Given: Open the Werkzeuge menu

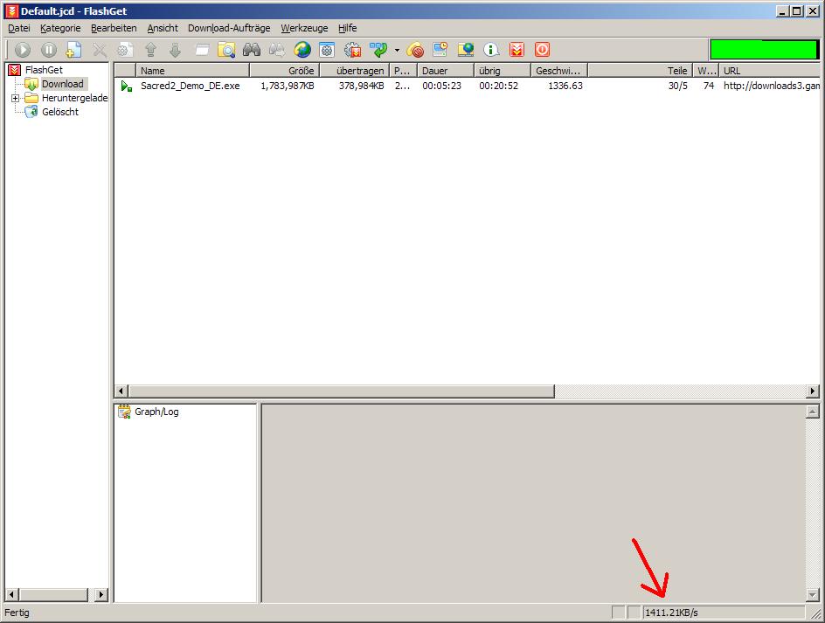Looking at the screenshot, I should [x=304, y=29].
